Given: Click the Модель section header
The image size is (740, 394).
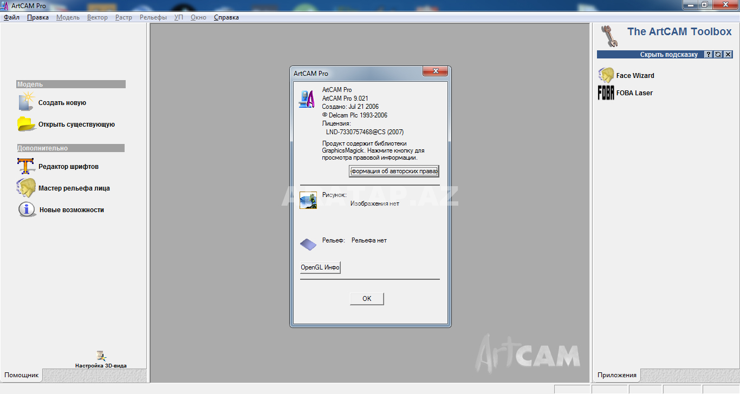Looking at the screenshot, I should pyautogui.click(x=71, y=84).
